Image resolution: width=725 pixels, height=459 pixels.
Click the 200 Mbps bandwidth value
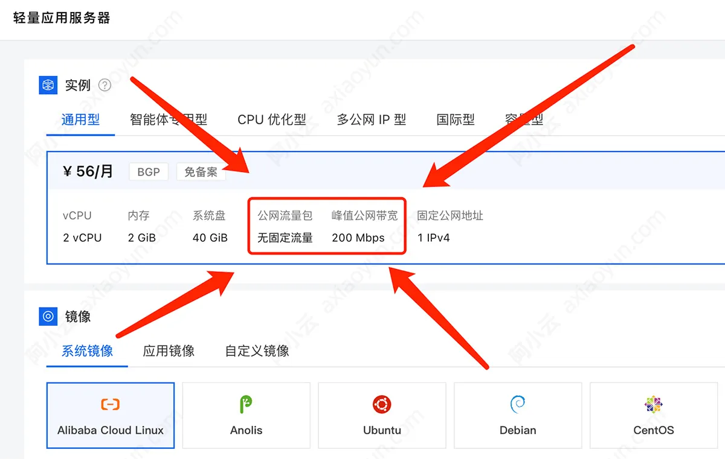click(358, 238)
